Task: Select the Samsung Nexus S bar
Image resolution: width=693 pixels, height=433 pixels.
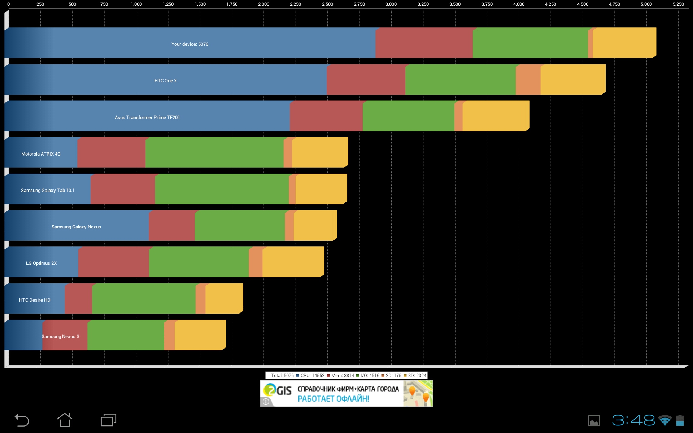Action: (x=60, y=336)
